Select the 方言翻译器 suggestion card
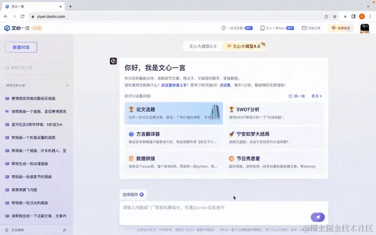Image resolution: width=376 pixels, height=235 pixels. pos(174,138)
